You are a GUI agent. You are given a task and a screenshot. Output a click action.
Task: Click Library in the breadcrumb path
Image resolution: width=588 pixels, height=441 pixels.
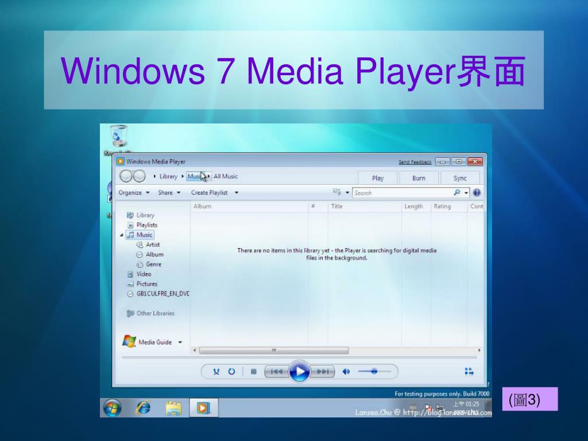tap(168, 176)
